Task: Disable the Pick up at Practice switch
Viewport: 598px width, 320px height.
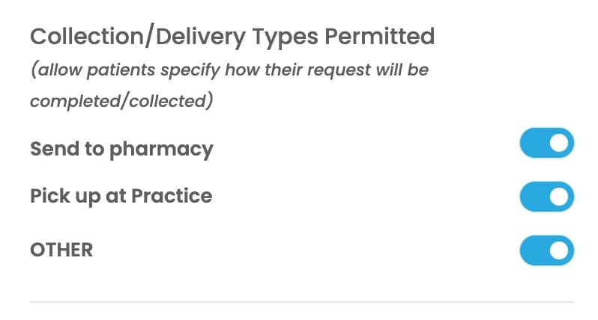Action: 546,197
